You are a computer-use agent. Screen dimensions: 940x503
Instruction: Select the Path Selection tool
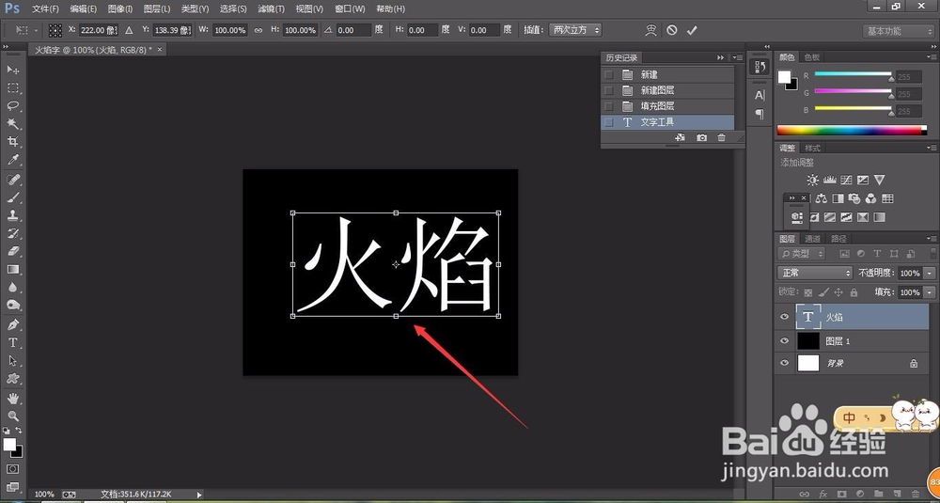coord(12,361)
